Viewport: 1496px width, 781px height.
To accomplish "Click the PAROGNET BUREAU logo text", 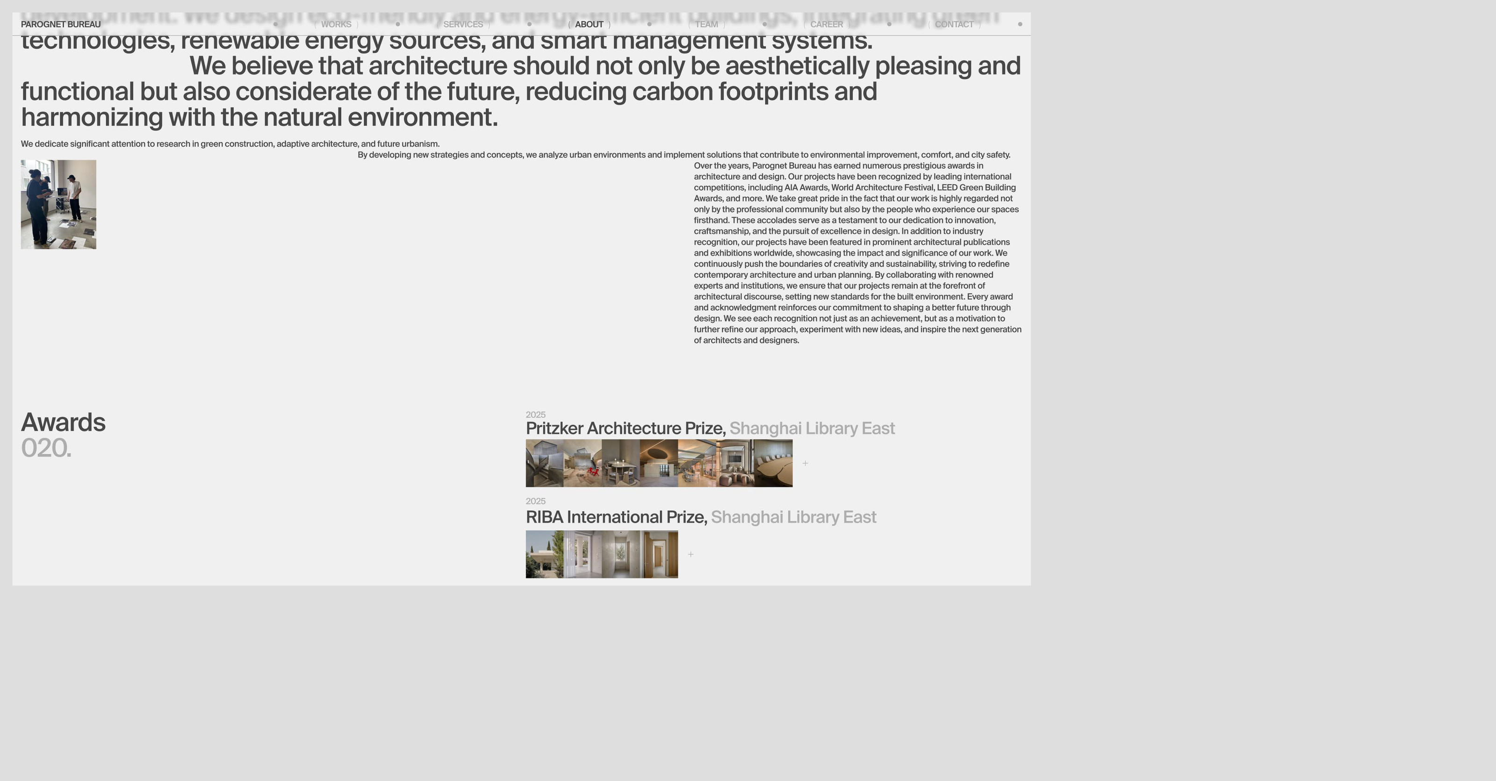I will [x=61, y=24].
